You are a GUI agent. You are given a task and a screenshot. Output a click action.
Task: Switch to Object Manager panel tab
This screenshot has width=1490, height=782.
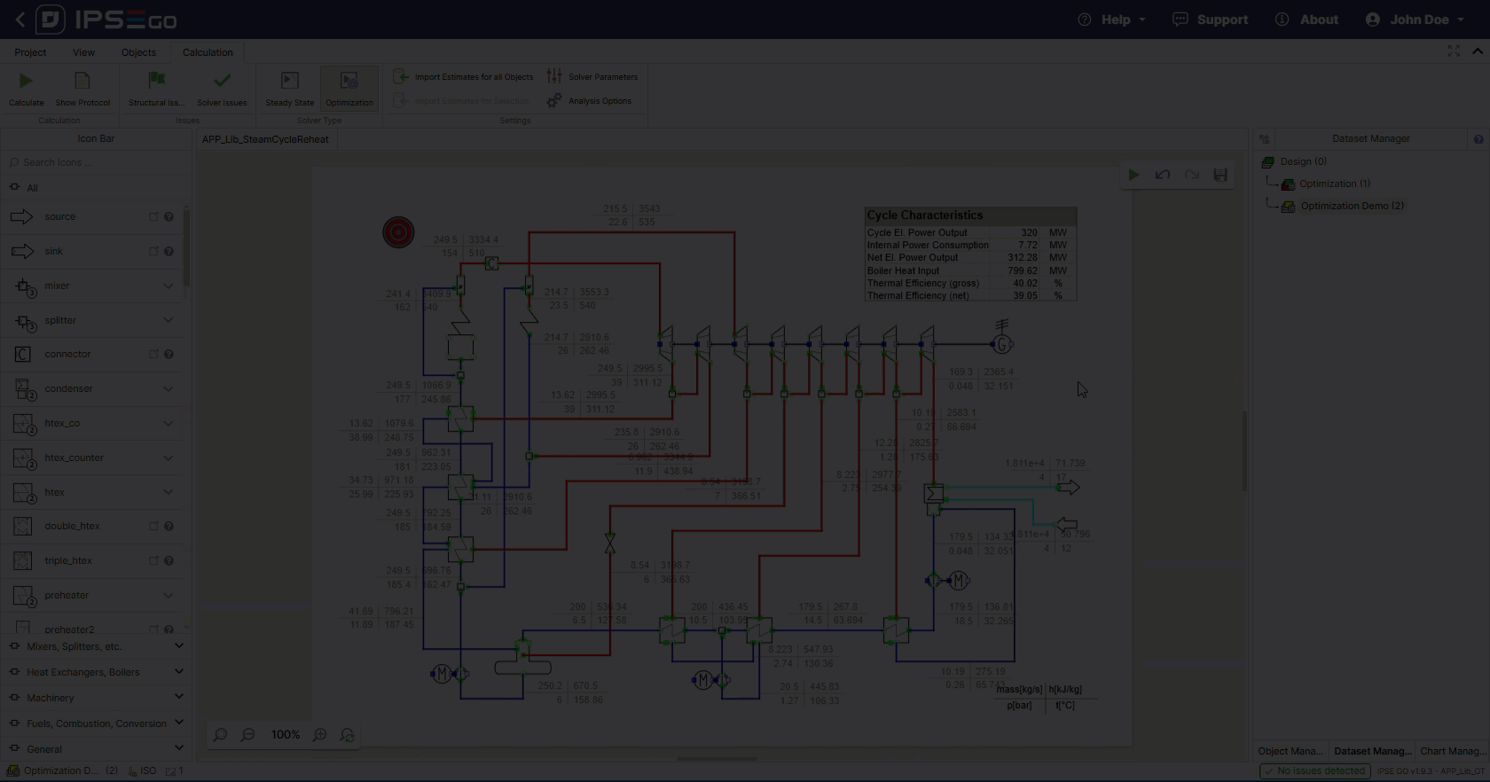1290,751
